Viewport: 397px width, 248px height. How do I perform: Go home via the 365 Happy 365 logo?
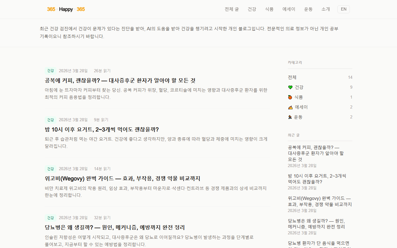point(66,9)
